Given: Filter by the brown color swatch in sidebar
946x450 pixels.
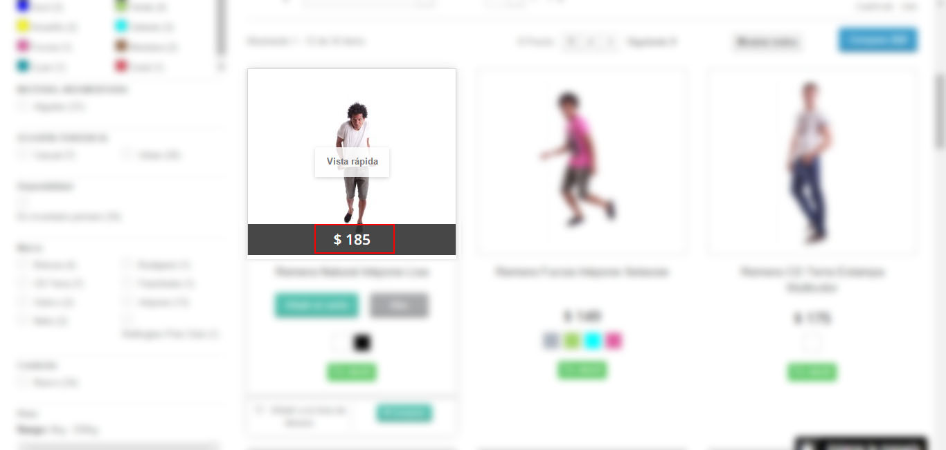Looking at the screenshot, I should coord(121,47).
